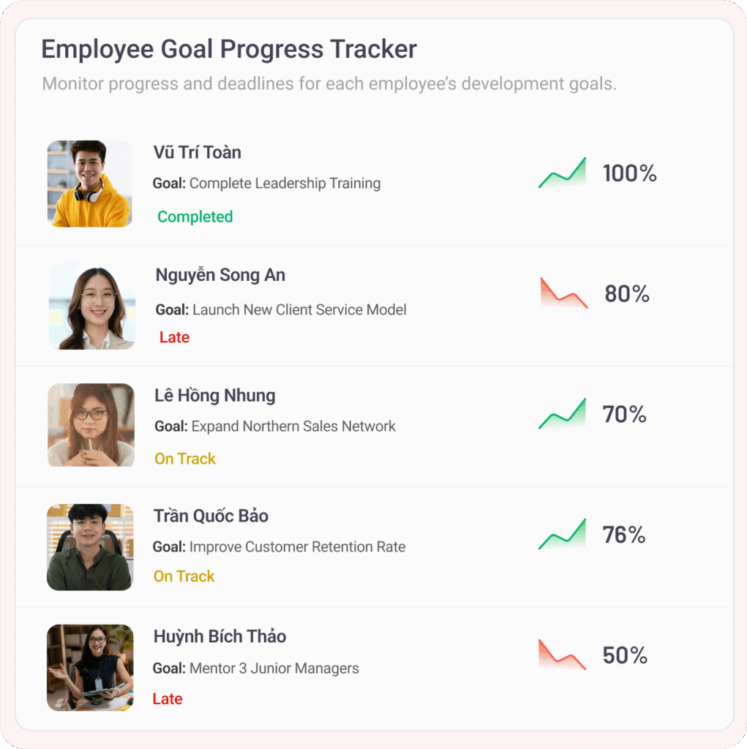Select the name Huỳnh Bích Thảo

pos(219,636)
